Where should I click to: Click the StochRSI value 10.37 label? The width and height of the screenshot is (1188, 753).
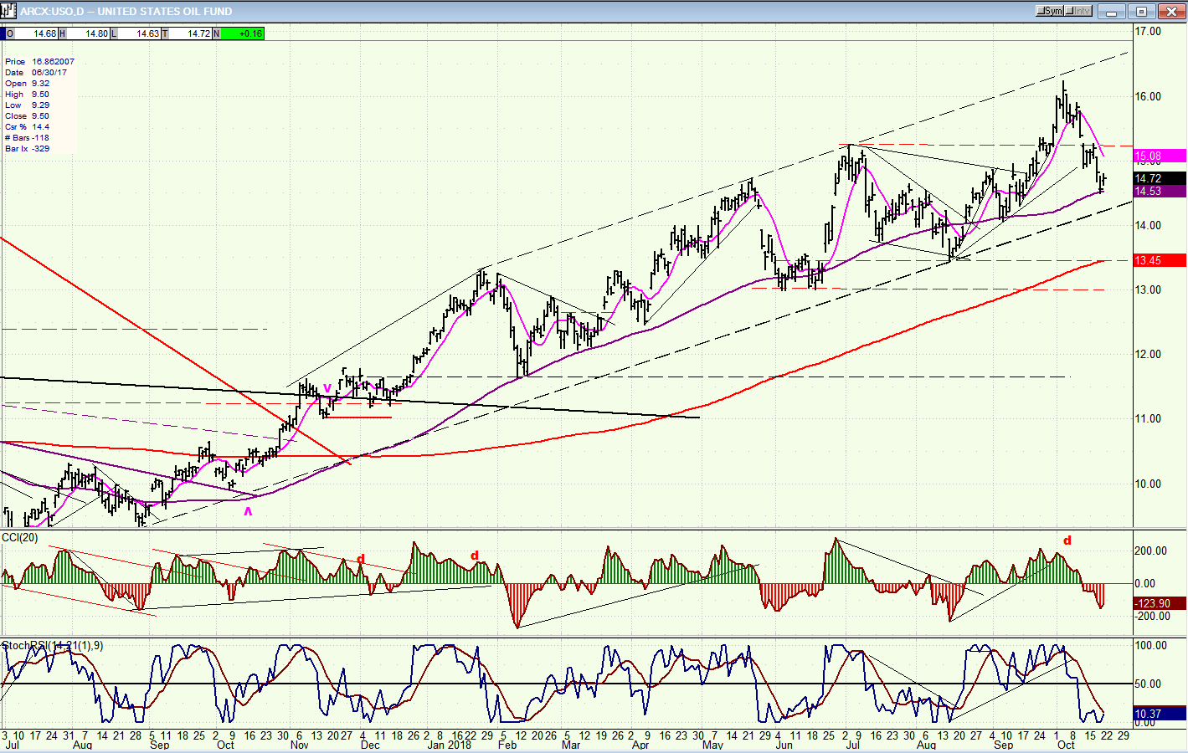[x=1159, y=714]
